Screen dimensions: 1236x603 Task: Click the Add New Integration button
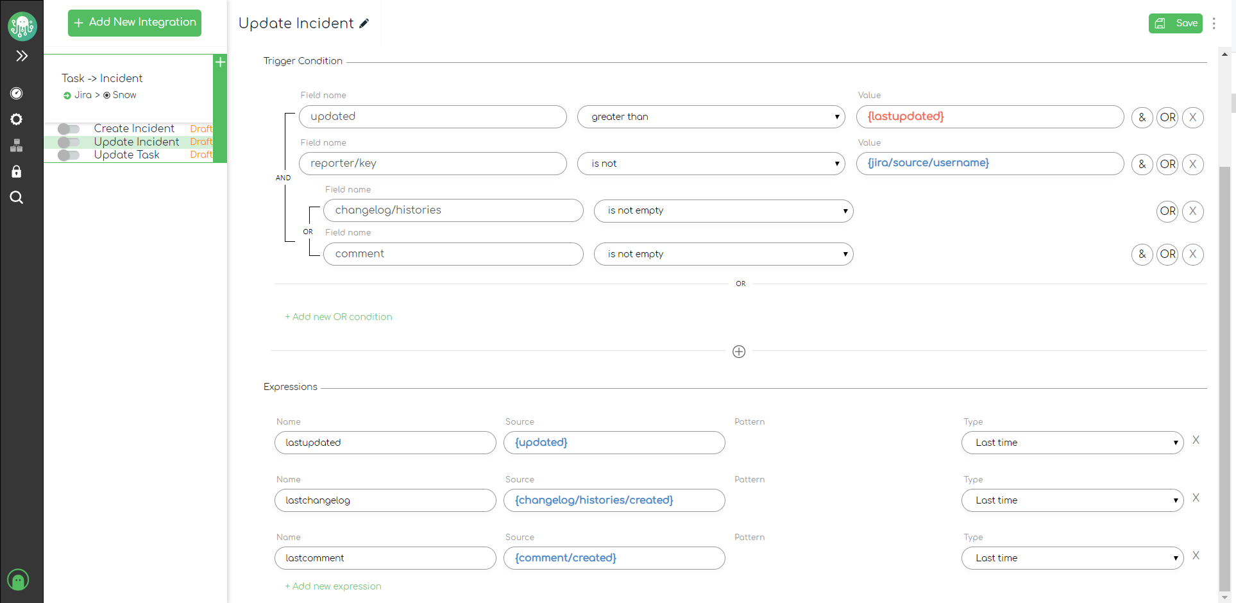(x=135, y=22)
